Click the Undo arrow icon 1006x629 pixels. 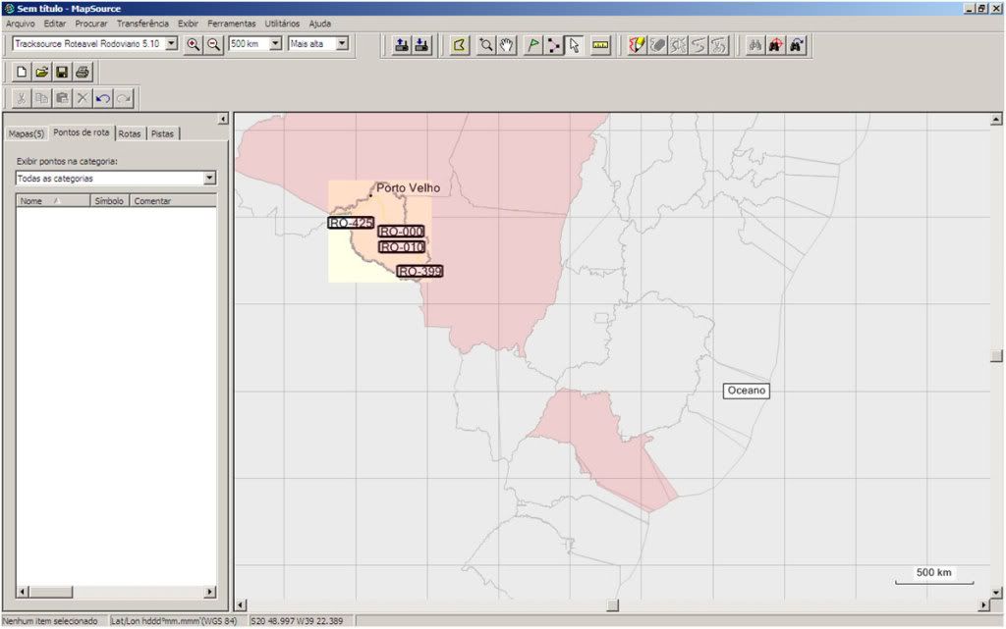(102, 99)
